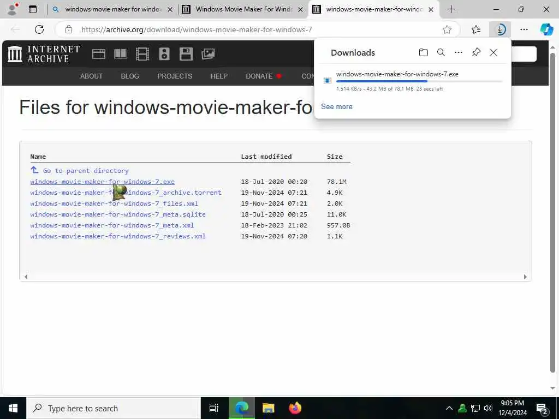Open more options in Downloads panel

pos(459,53)
